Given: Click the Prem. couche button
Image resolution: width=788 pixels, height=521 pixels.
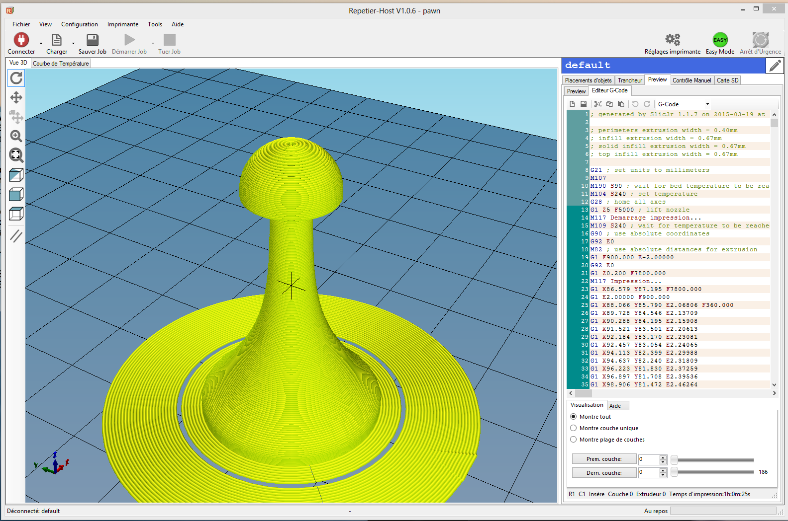Looking at the screenshot, I should (x=604, y=459).
